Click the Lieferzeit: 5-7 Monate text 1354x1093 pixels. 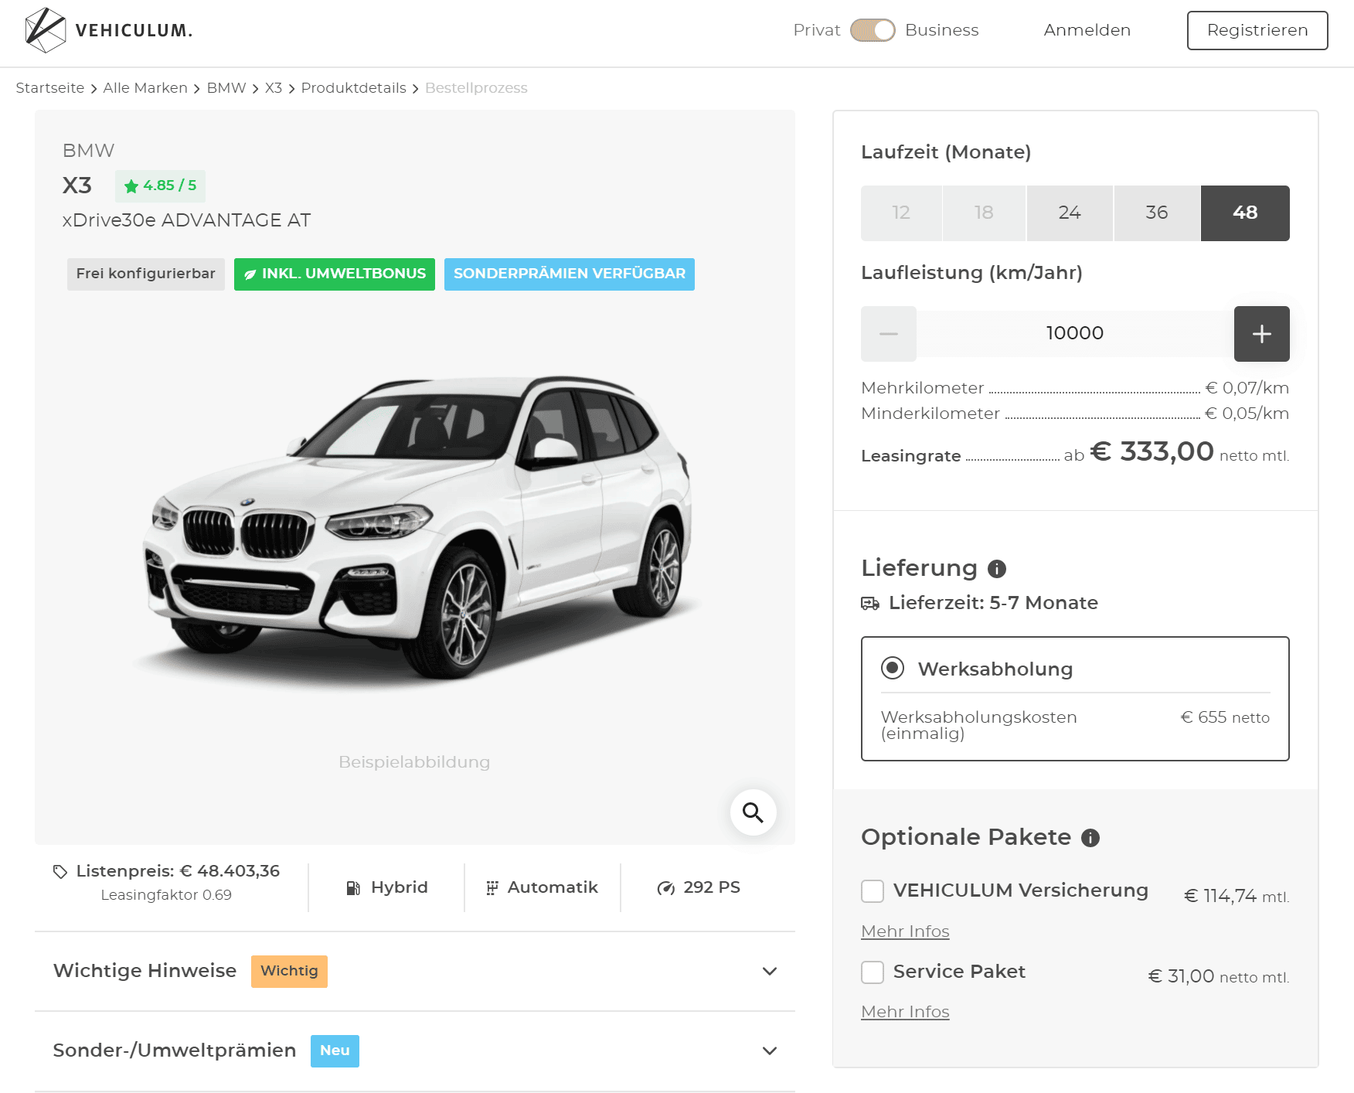click(x=993, y=603)
